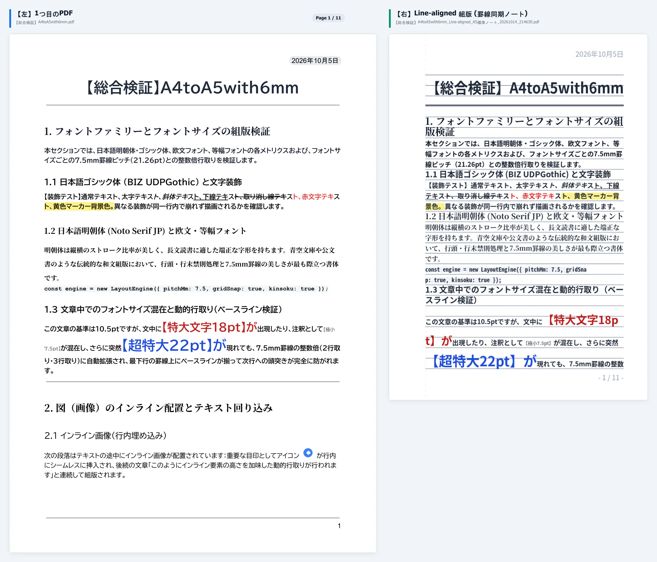Click heading 1. フォントファミリー in right PDF
The width and height of the screenshot is (657, 562).
(524, 126)
